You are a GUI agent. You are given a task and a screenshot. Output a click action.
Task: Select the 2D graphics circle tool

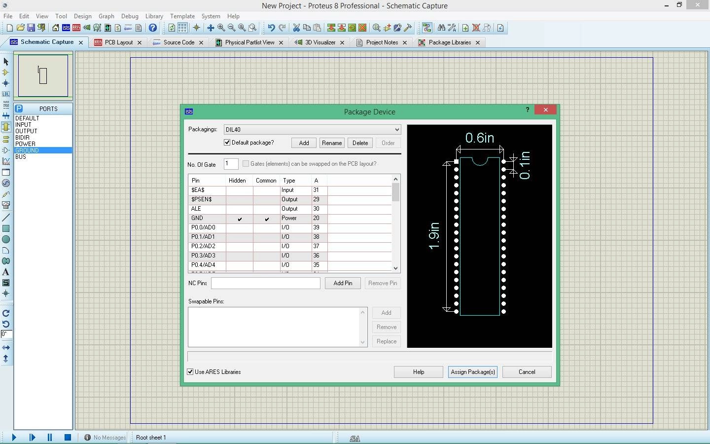[x=6, y=239]
